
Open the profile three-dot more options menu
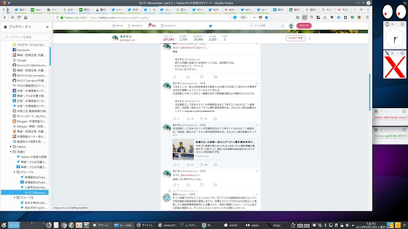309,38
